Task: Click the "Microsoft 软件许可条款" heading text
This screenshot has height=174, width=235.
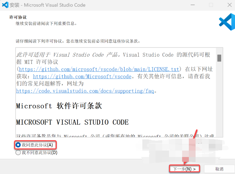Action: (59, 106)
